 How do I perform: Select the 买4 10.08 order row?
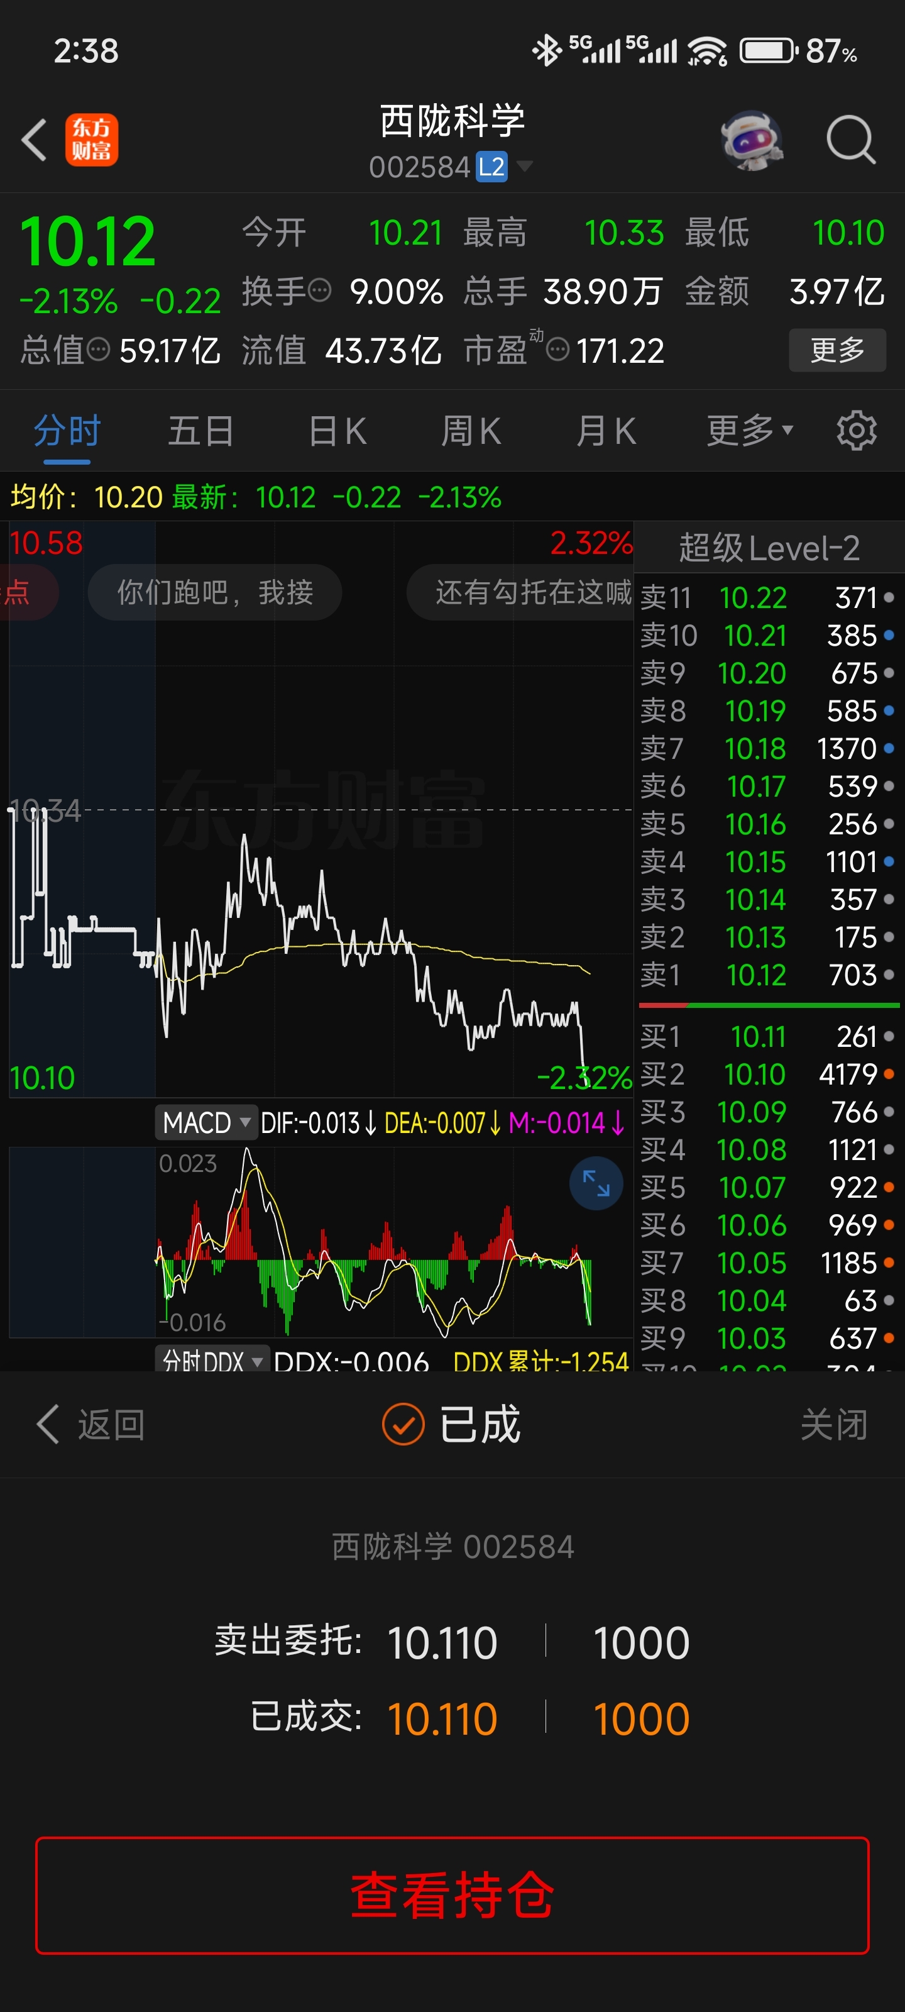[769, 1150]
